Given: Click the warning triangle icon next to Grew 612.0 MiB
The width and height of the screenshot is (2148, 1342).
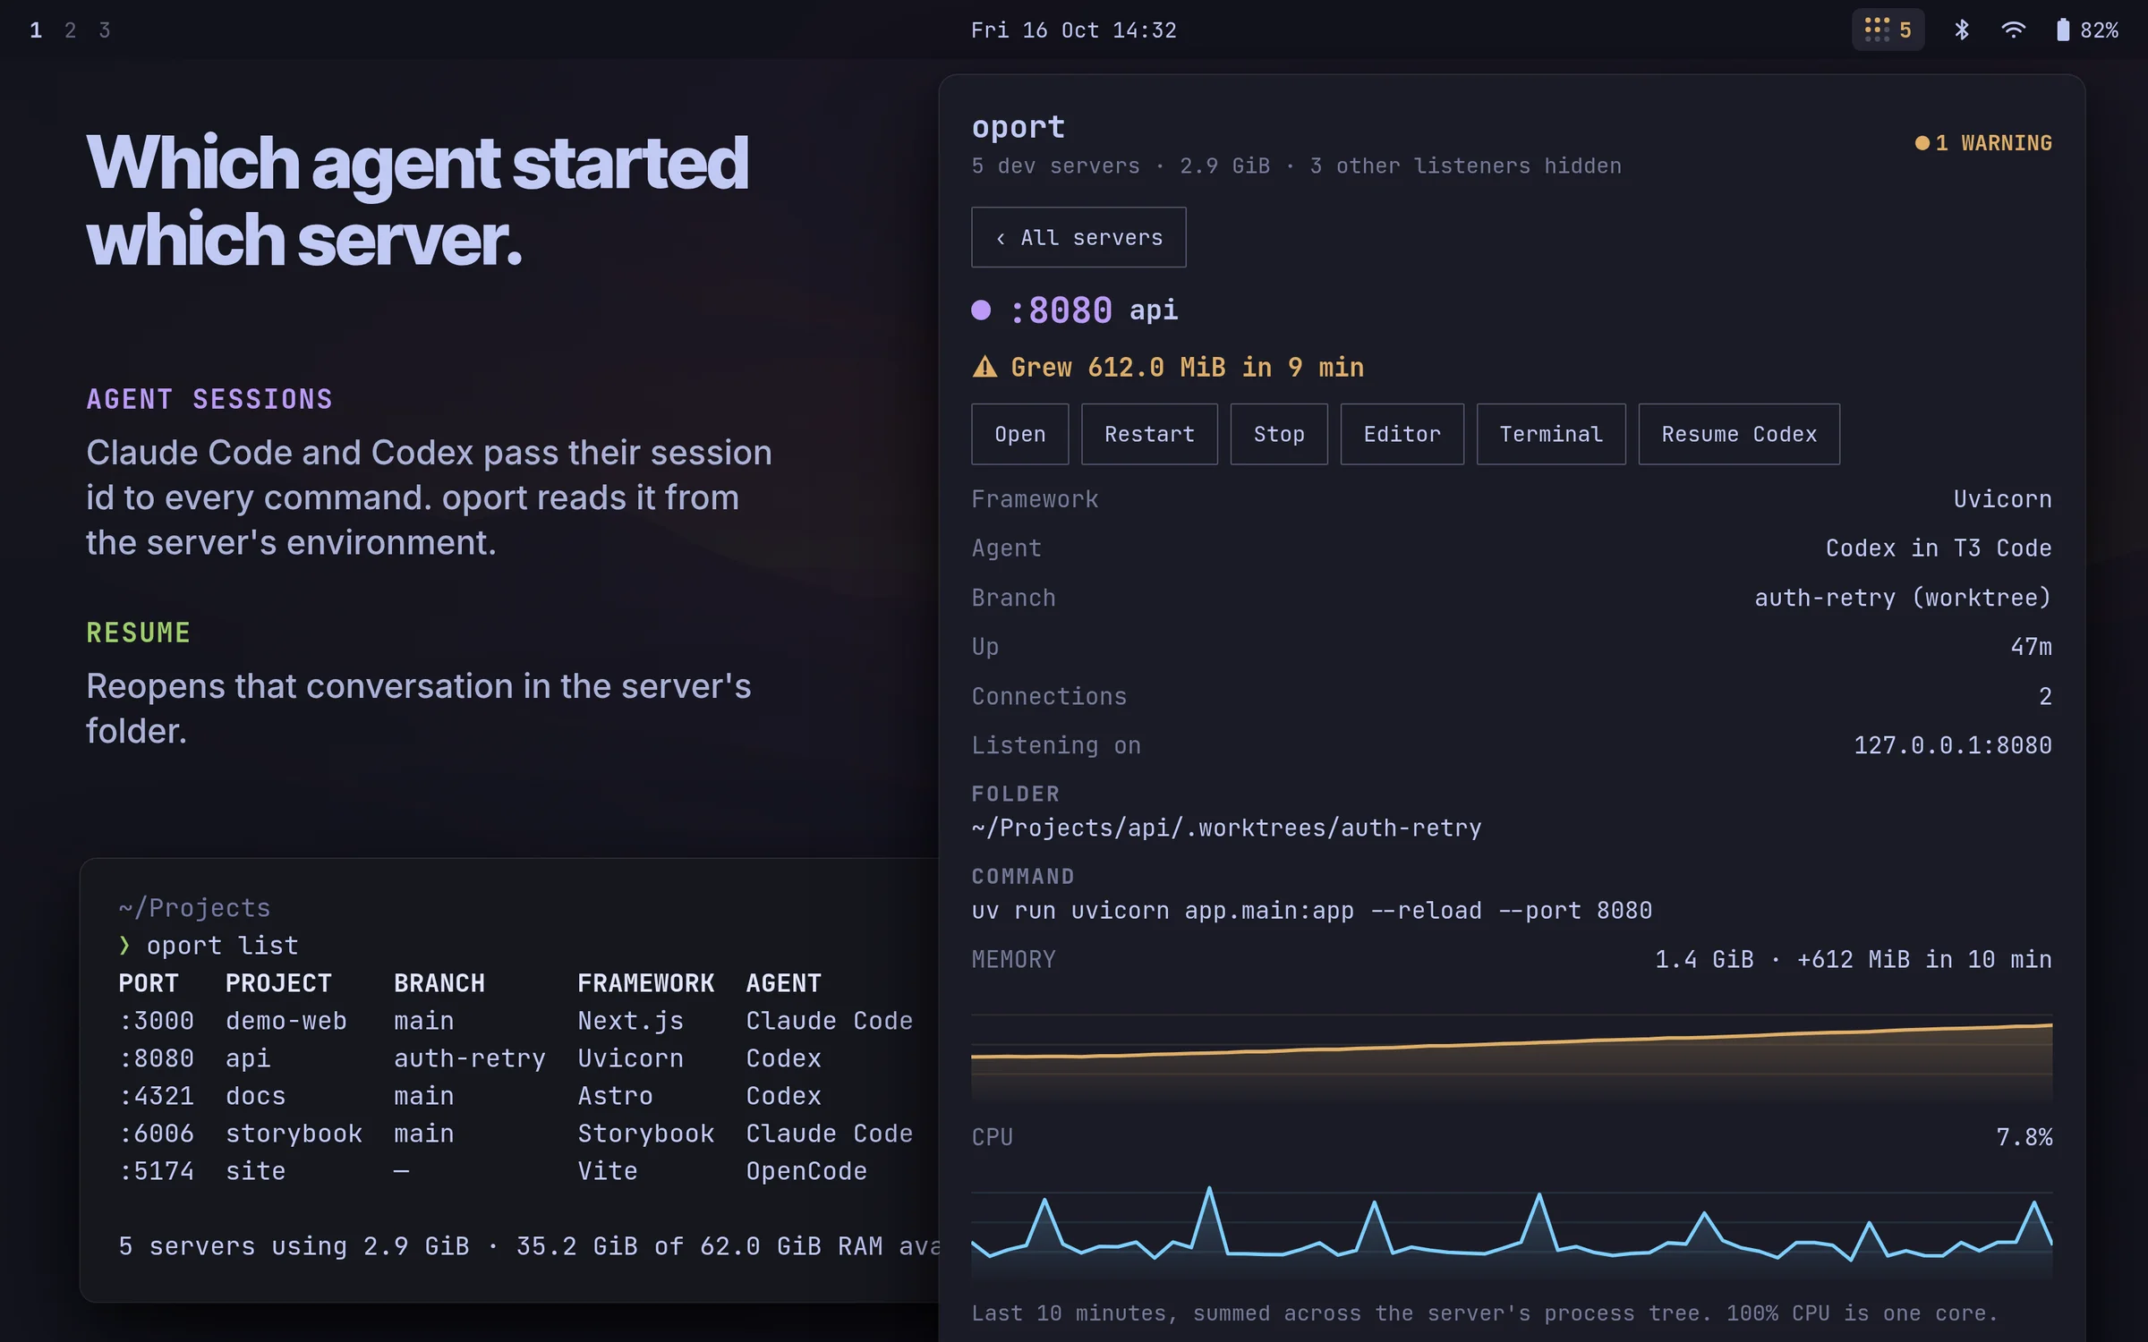Looking at the screenshot, I should point(984,367).
